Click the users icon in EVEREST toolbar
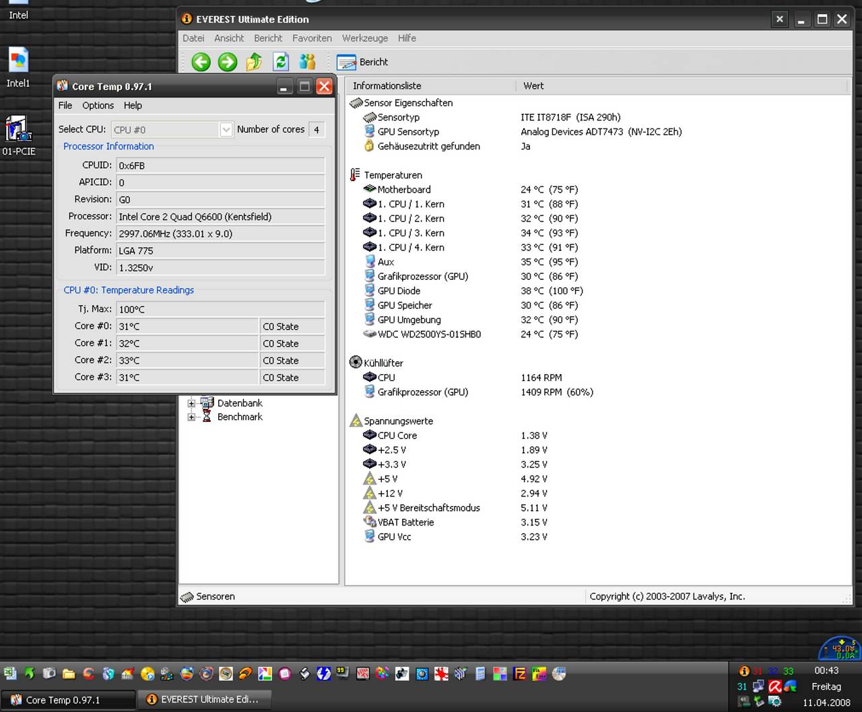This screenshot has width=862, height=712. (308, 62)
